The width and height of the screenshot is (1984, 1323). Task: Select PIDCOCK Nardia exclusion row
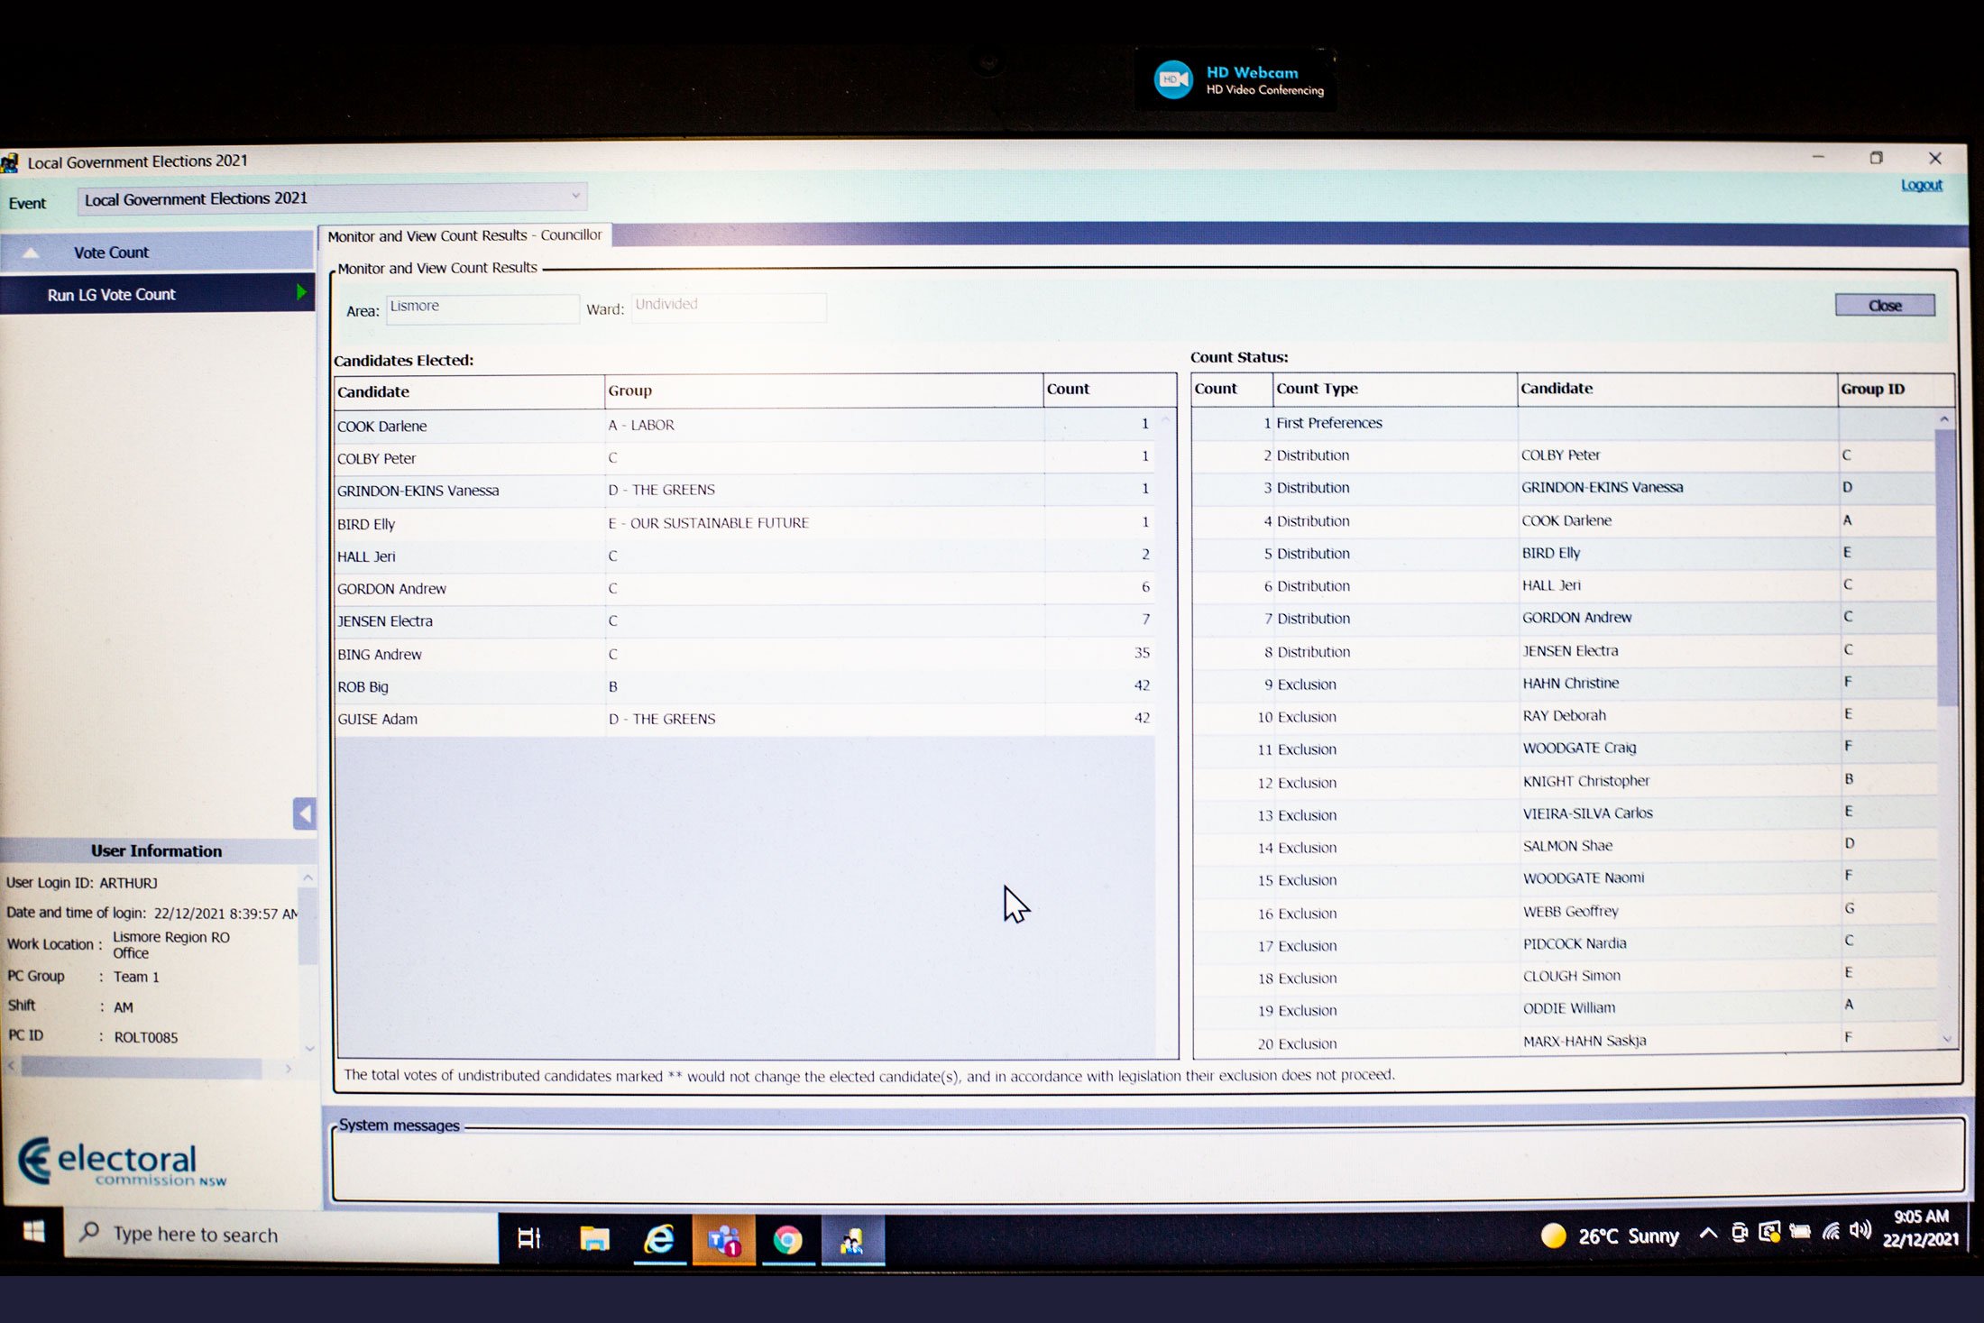pyautogui.click(x=1564, y=945)
